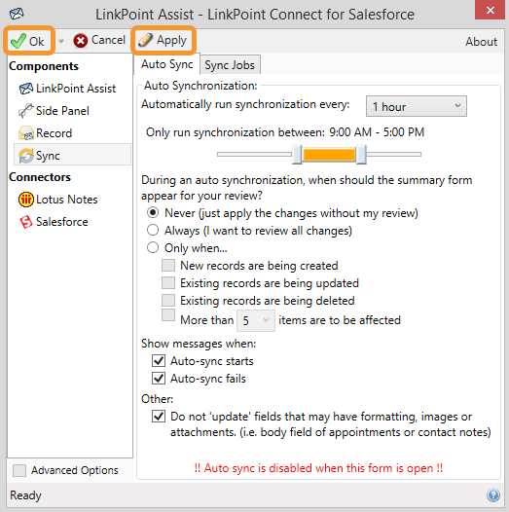The image size is (509, 512).
Task: Open the LinkPoint Assist component icon
Action: [x=26, y=89]
